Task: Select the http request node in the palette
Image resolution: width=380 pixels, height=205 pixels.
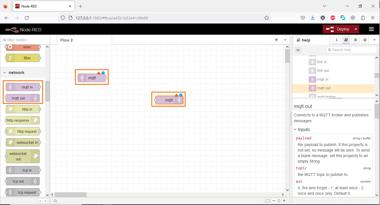Action: point(23,131)
